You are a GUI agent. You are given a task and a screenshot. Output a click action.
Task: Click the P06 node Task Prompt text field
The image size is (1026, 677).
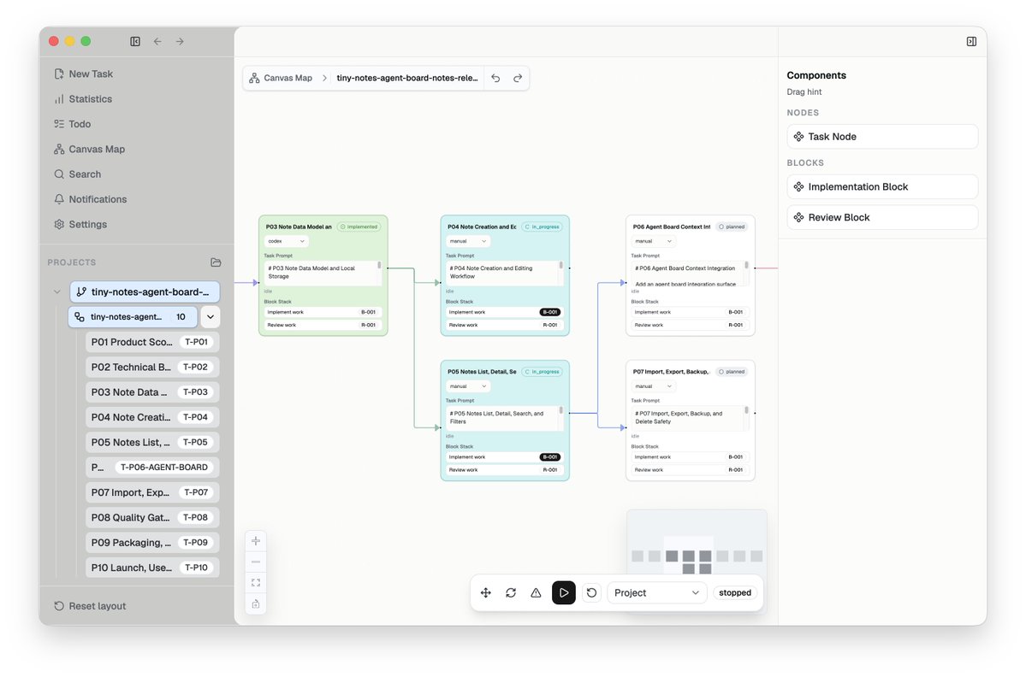coord(687,274)
